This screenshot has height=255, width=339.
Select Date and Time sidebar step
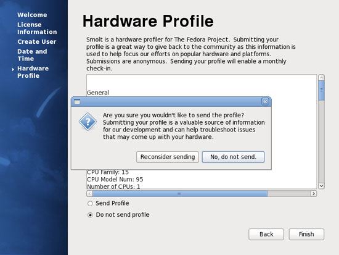[32, 55]
